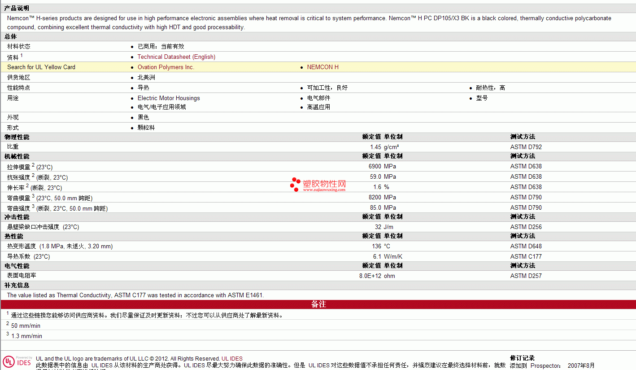
Task: Select the 耐热性，高 feature entry
Action: pyautogui.click(x=491, y=88)
